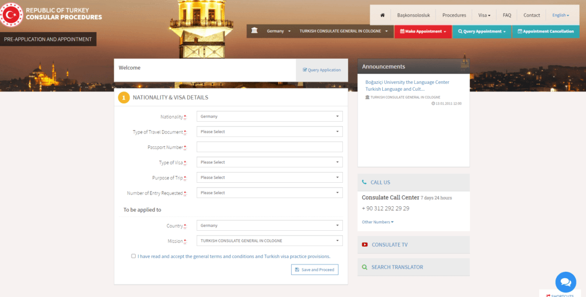Expand the Type of Visa dropdown
This screenshot has height=297, width=586.
(270, 162)
